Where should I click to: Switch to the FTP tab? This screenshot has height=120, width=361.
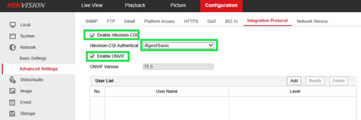[111, 21]
